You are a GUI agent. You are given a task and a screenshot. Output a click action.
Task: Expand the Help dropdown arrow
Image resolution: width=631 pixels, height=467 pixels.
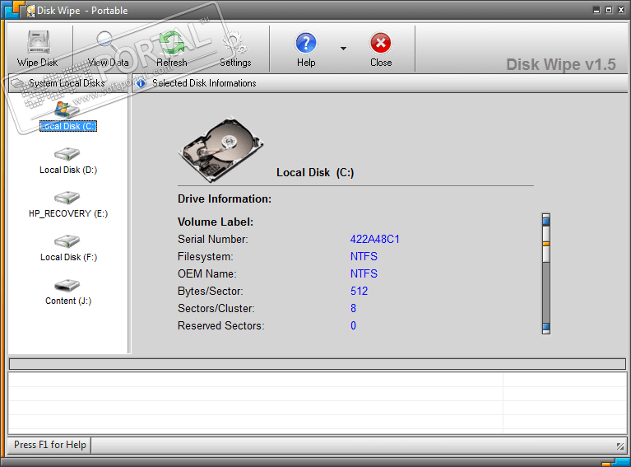(343, 49)
